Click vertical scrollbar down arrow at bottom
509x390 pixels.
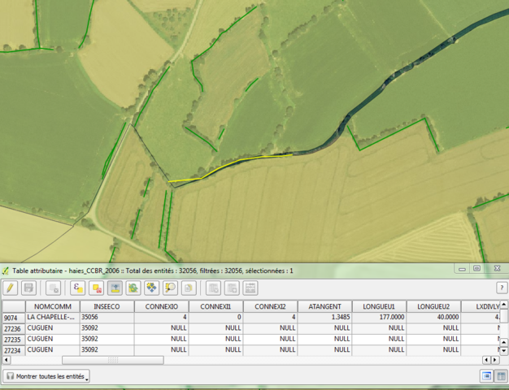pyautogui.click(x=503, y=351)
